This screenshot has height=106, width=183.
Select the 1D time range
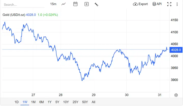pos(17,102)
